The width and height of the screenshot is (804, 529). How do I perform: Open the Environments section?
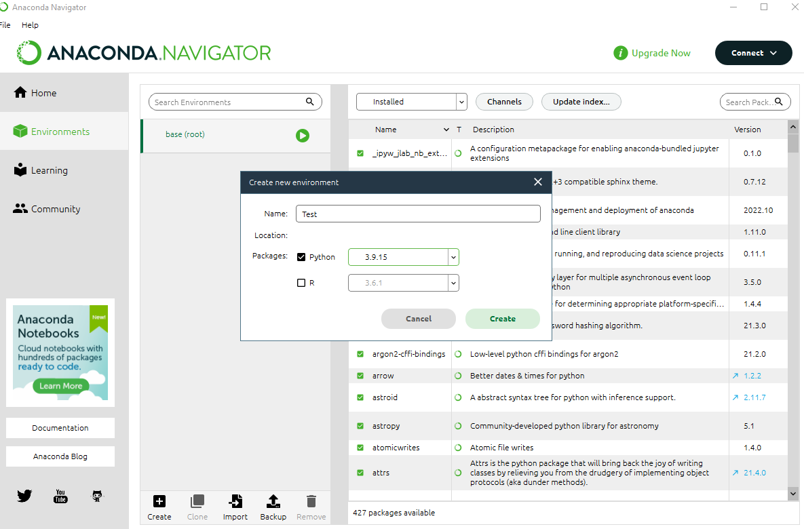tap(64, 131)
